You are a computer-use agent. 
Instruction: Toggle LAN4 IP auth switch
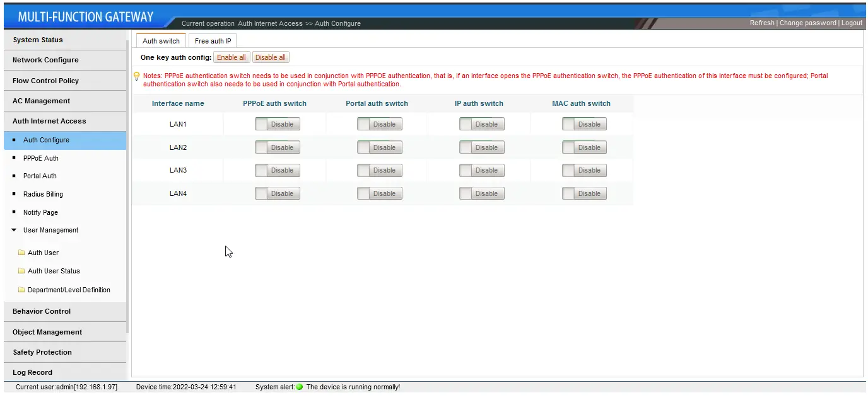point(482,193)
